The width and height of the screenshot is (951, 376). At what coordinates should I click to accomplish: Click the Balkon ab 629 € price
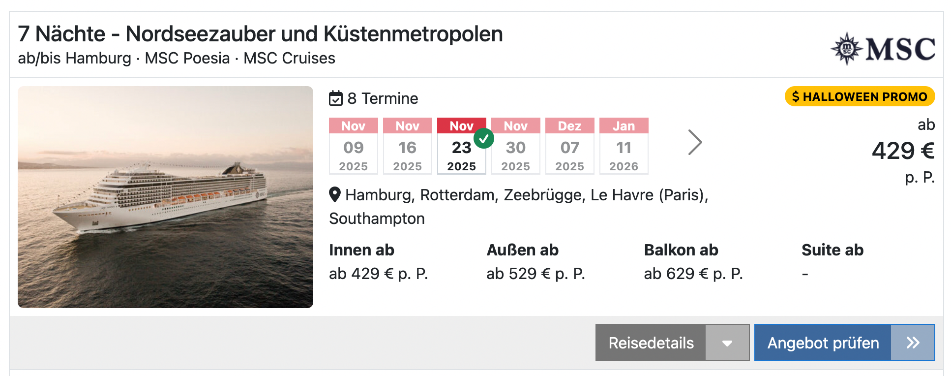693,274
